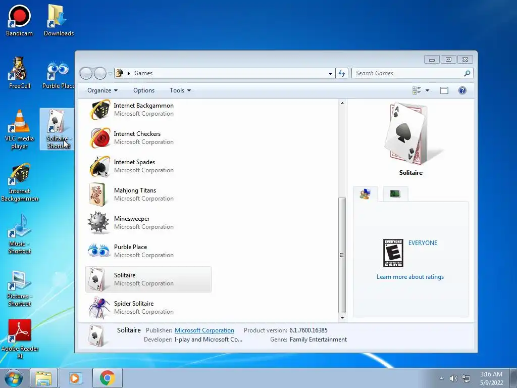Image resolution: width=517 pixels, height=388 pixels.
Task: Open Windows Explorer from the taskbar
Action: point(43,378)
